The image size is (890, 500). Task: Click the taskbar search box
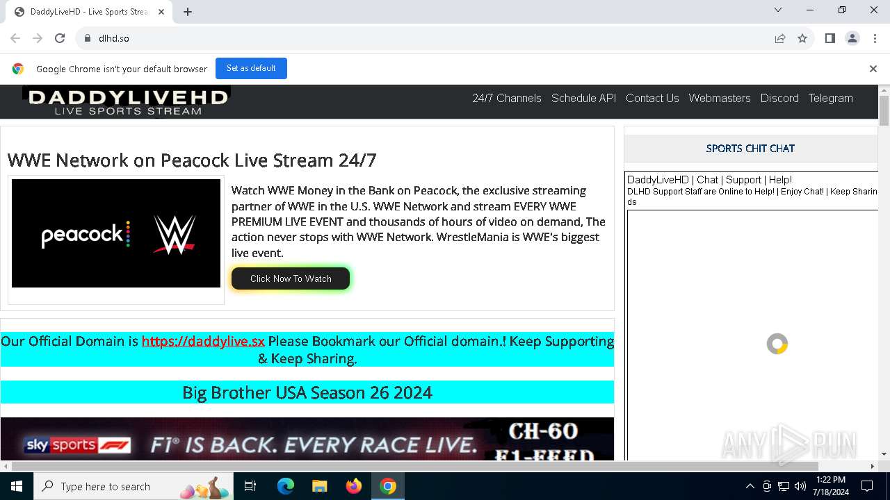point(133,486)
